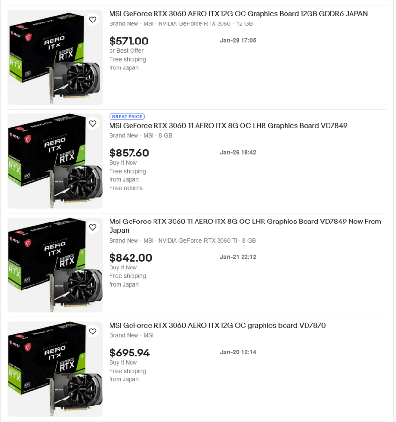Click the $842.00 price
Screen dimensions: 396x422
(131, 258)
